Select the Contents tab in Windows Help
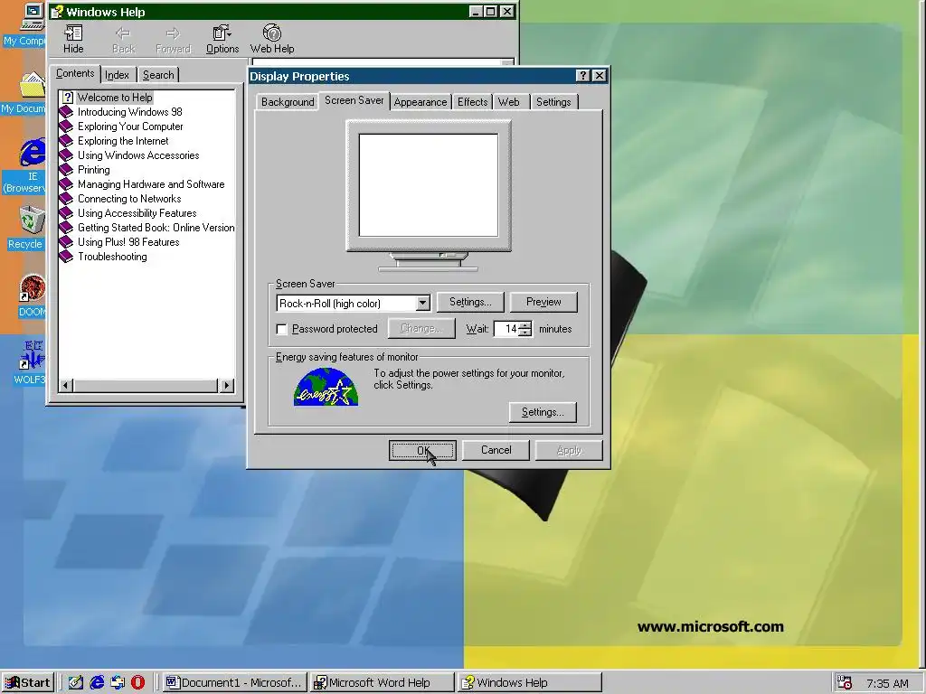 click(x=75, y=73)
